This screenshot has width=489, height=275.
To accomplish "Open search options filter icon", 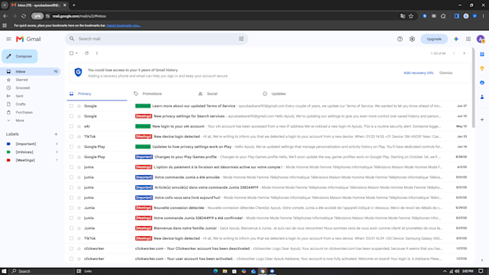I will (x=241, y=39).
